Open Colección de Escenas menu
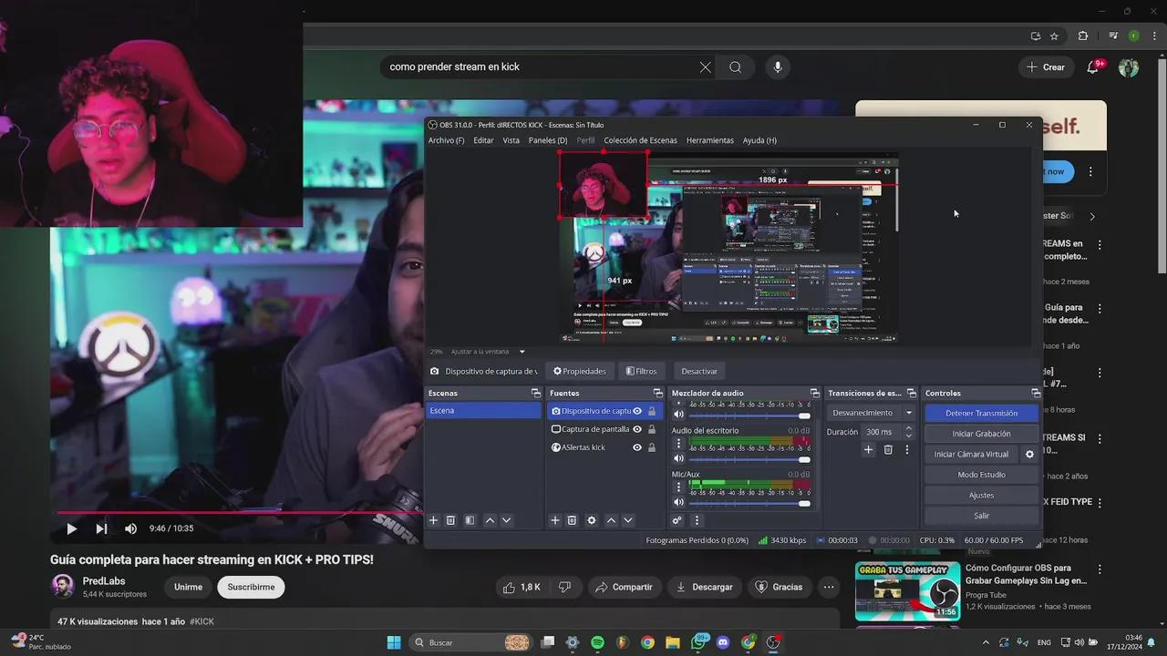Viewport: 1167px width, 656px height. click(x=641, y=140)
